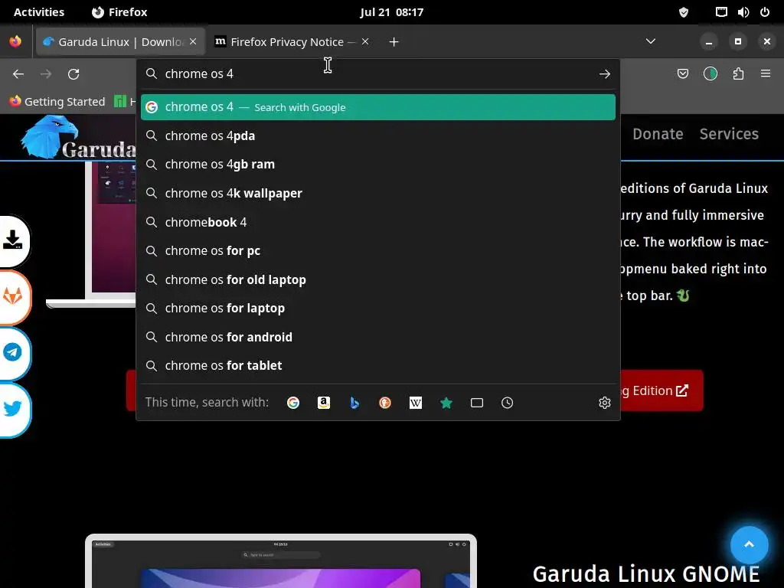Open volume indicator in system tray
The image size is (784, 588).
(743, 12)
